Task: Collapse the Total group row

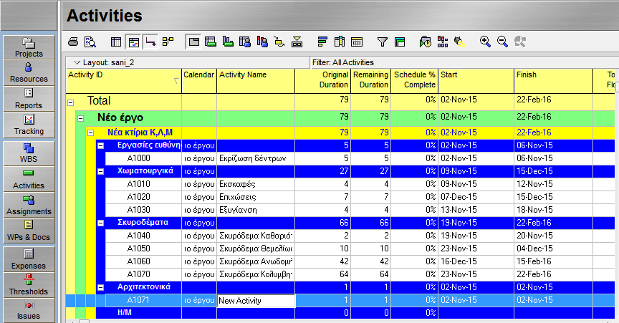Action: coord(71,102)
